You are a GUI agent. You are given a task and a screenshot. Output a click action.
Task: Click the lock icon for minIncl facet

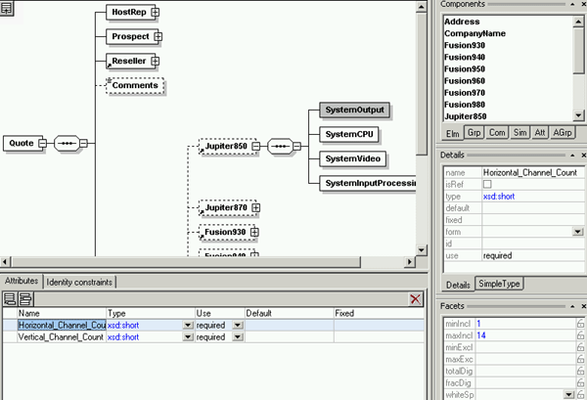[x=580, y=324]
